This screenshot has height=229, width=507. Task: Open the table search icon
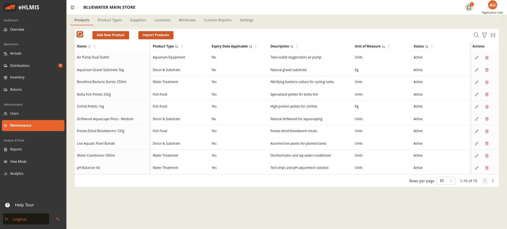pyautogui.click(x=476, y=35)
